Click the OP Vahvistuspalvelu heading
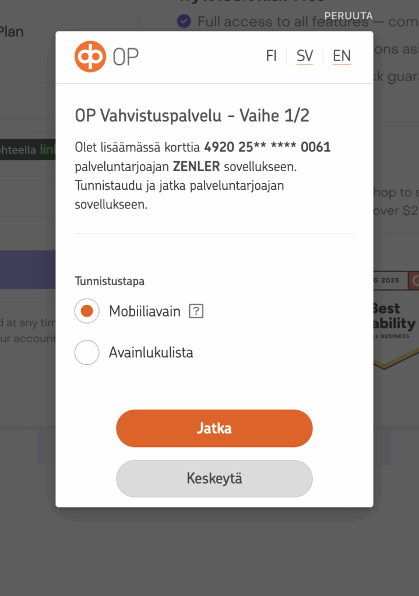 pos(192,115)
